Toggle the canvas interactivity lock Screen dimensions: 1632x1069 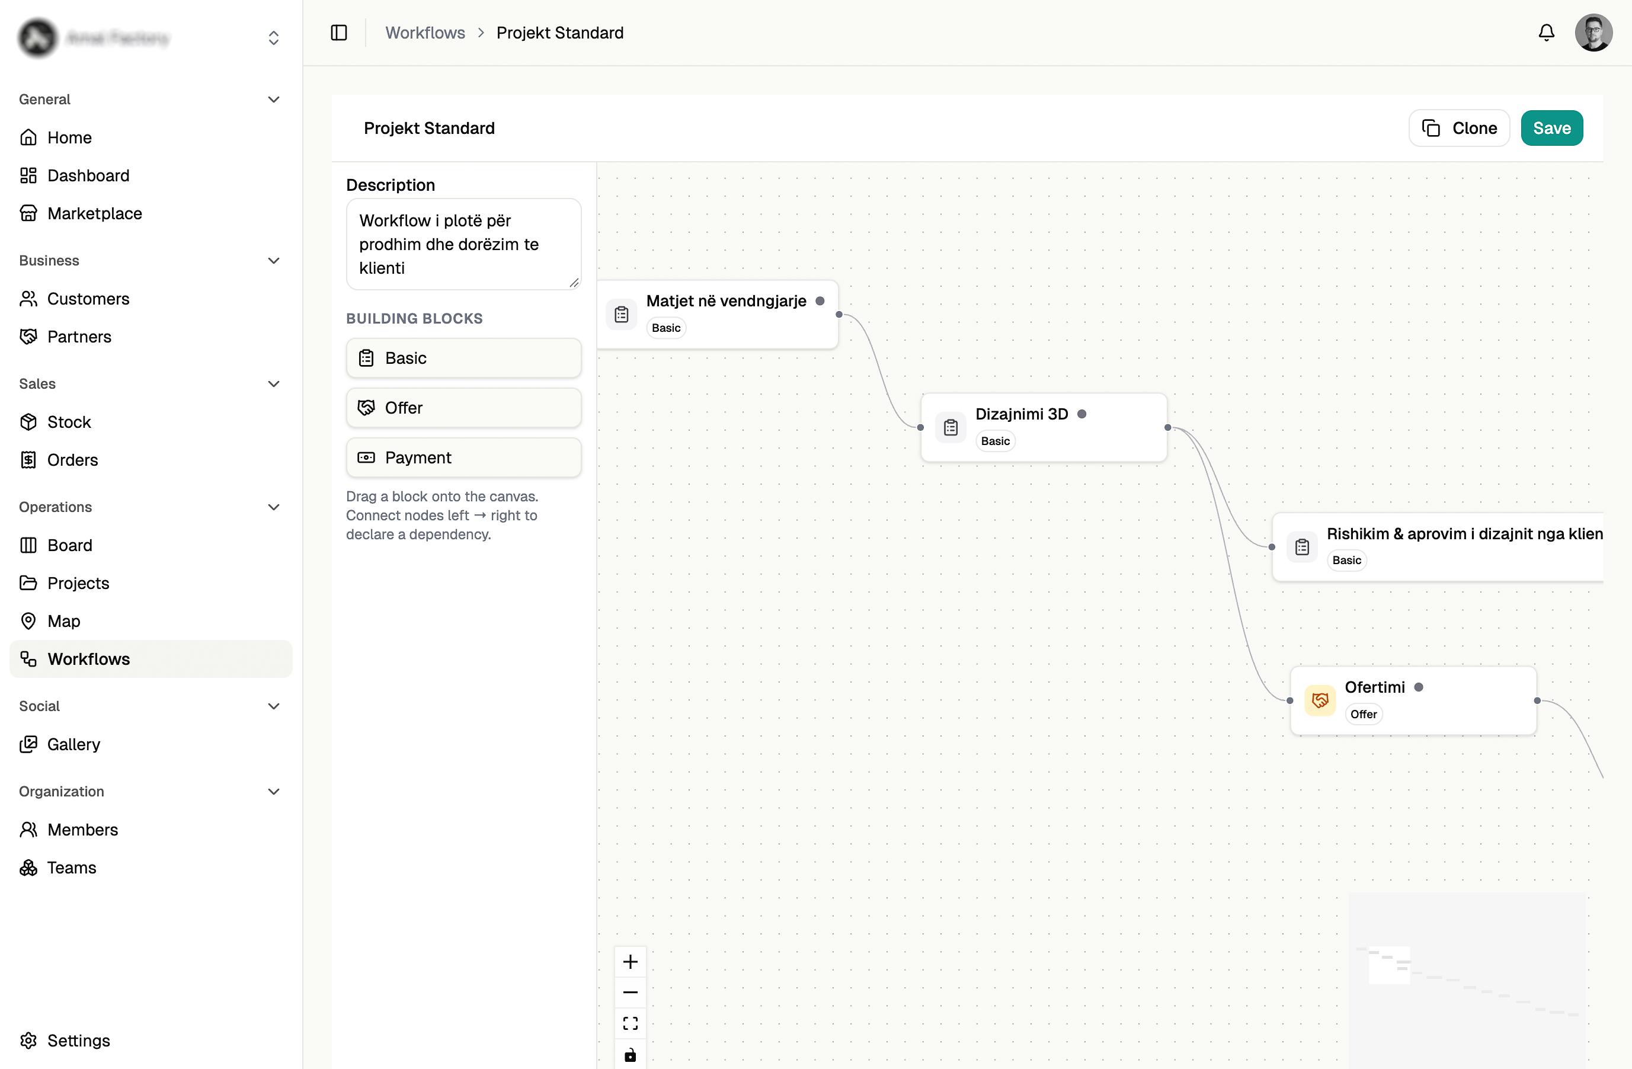coord(630,1054)
